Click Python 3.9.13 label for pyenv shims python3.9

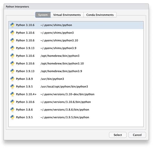[25, 48]
